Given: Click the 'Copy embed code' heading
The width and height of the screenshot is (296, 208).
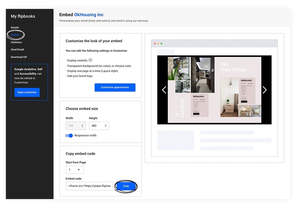Looking at the screenshot, I should 80,154.
